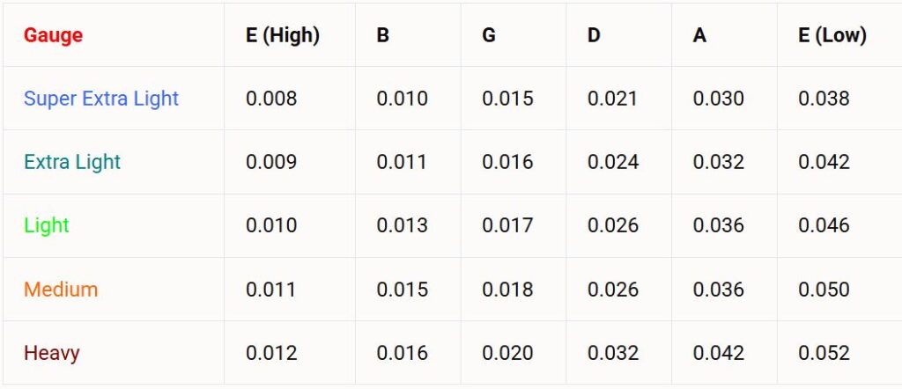Image resolution: width=902 pixels, height=389 pixels.
Task: Click Heavy's E (Low) value 0.052
Action: tap(824, 353)
